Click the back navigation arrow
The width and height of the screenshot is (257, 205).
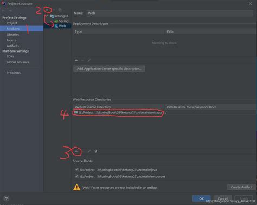3,11
